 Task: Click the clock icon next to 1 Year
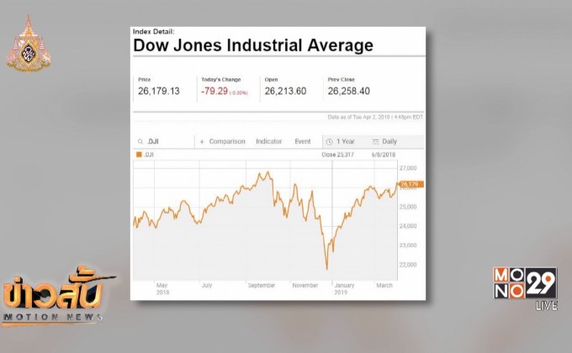tap(329, 141)
